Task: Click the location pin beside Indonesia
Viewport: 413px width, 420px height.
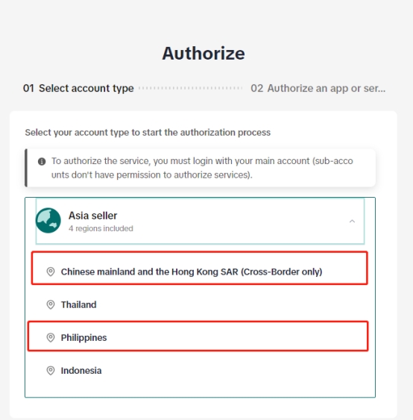Action: 51,371
